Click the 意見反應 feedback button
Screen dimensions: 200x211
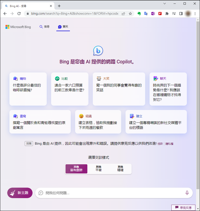(x=183, y=208)
